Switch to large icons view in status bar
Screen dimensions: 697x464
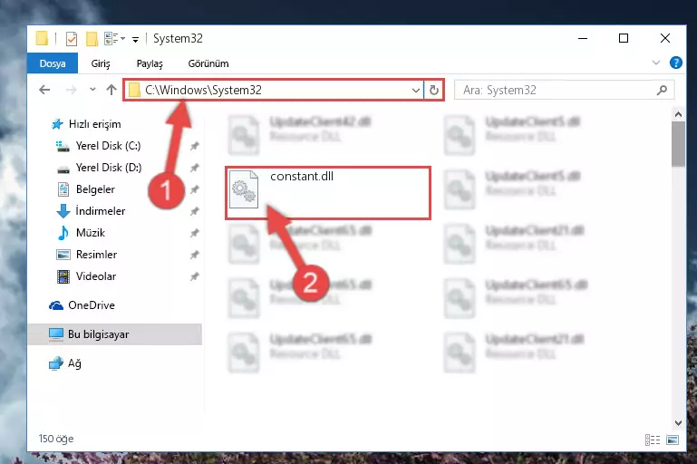pos(673,440)
